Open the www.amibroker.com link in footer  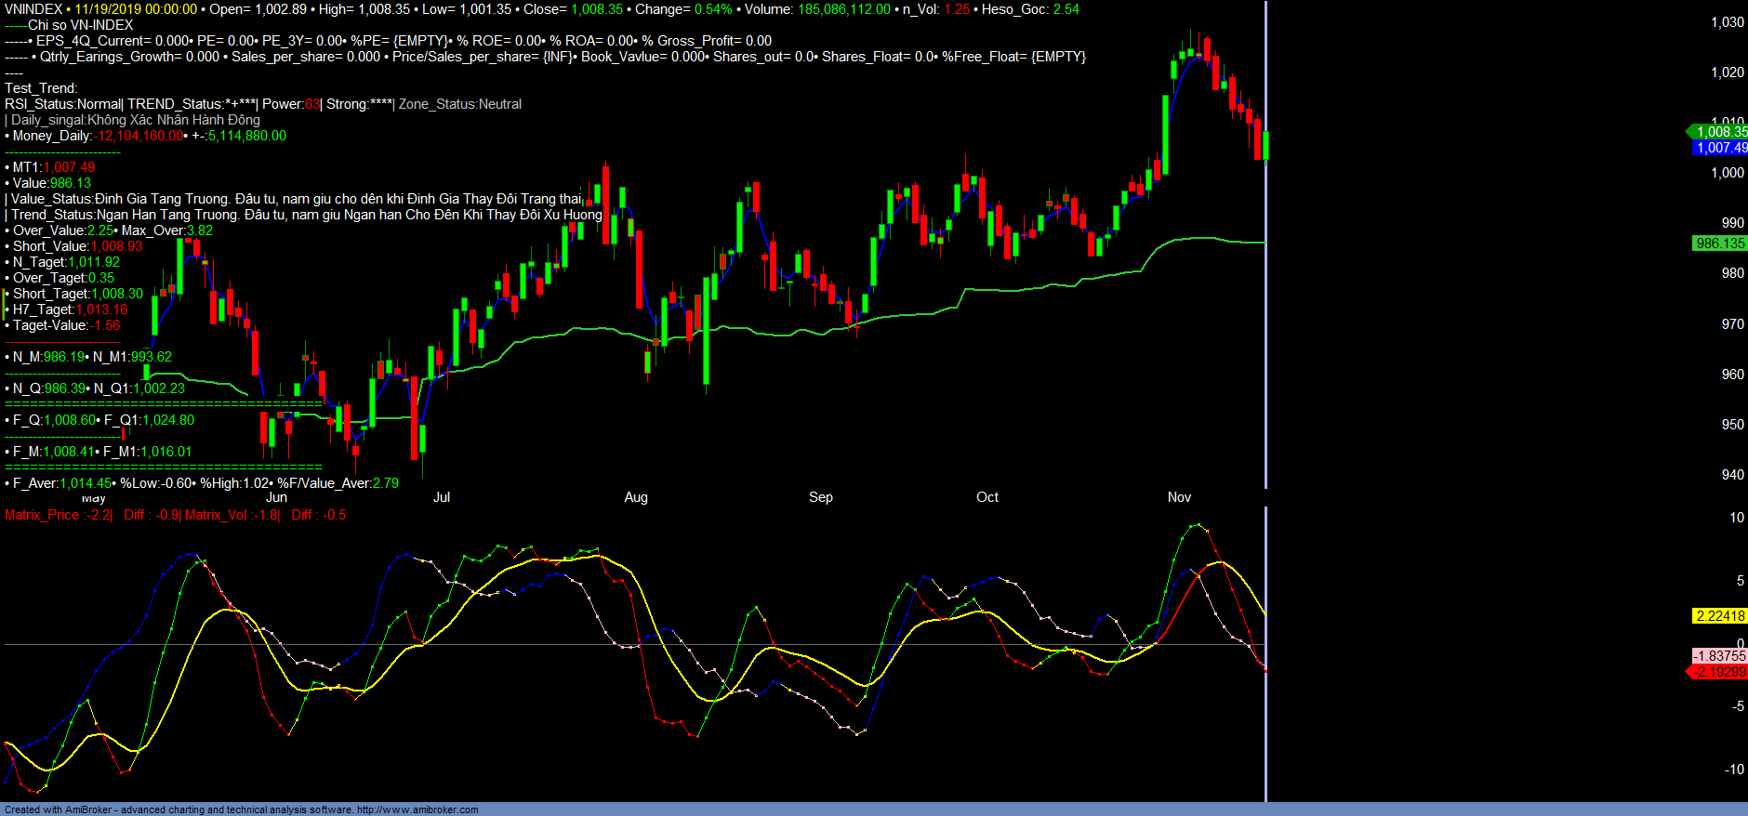coord(417,809)
